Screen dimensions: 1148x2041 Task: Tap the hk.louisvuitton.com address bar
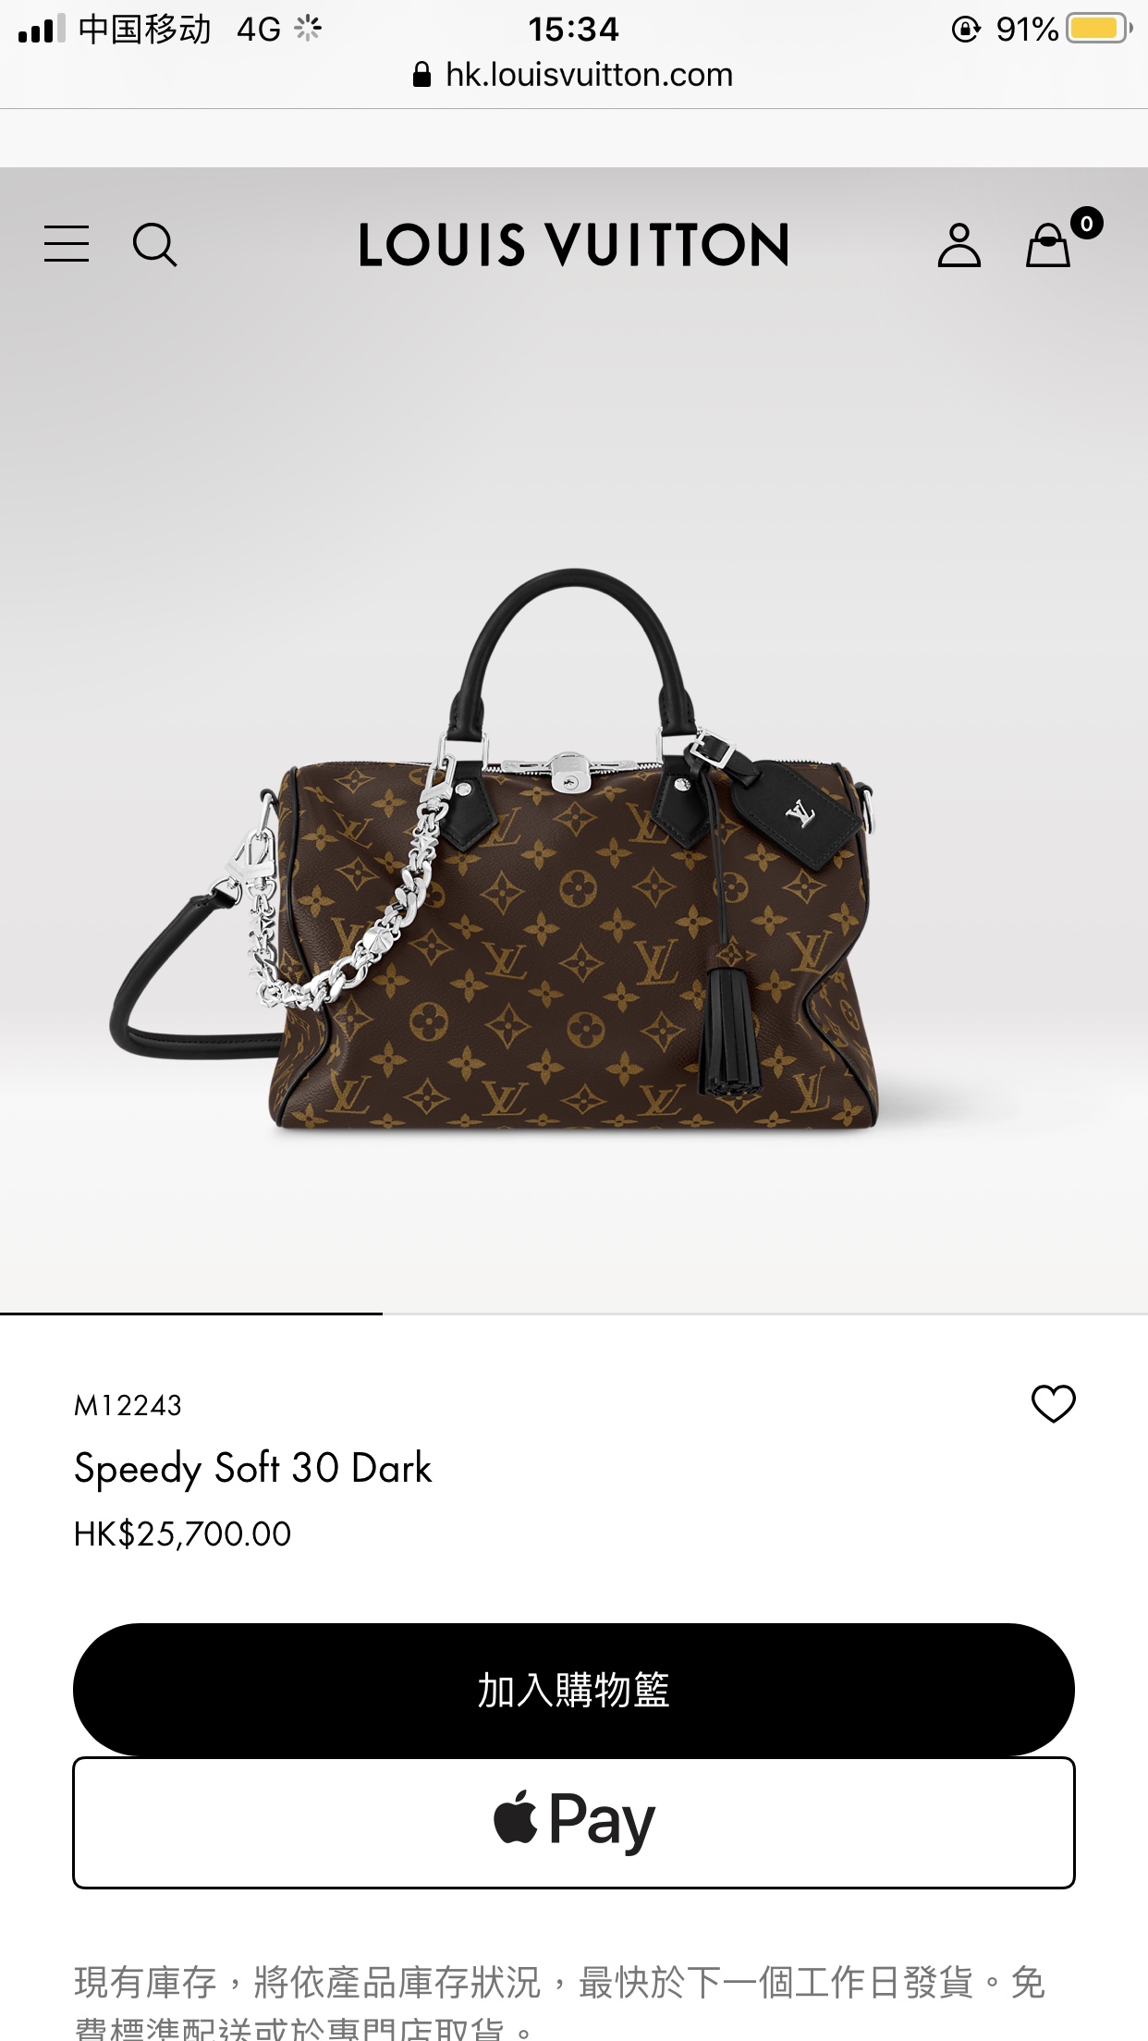pyautogui.click(x=574, y=75)
